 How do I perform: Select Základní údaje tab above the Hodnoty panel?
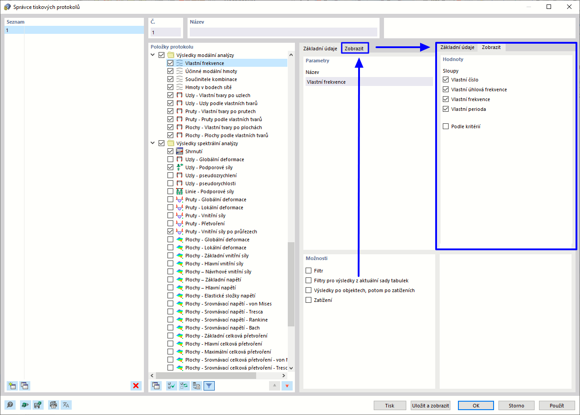tap(457, 47)
